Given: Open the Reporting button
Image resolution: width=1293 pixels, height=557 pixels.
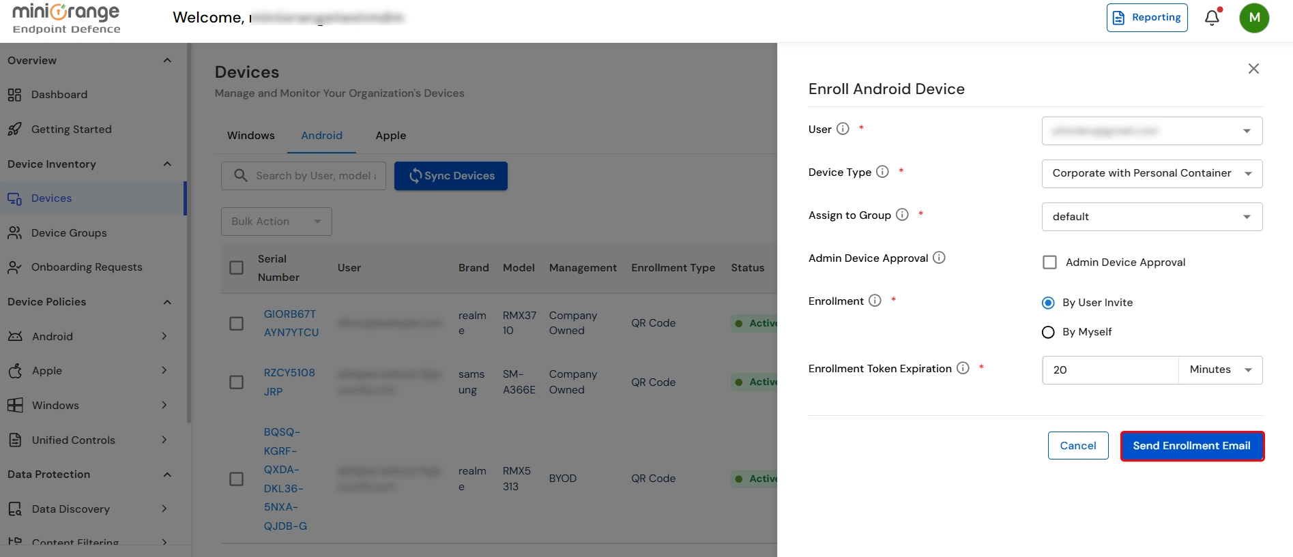Looking at the screenshot, I should click(1147, 18).
